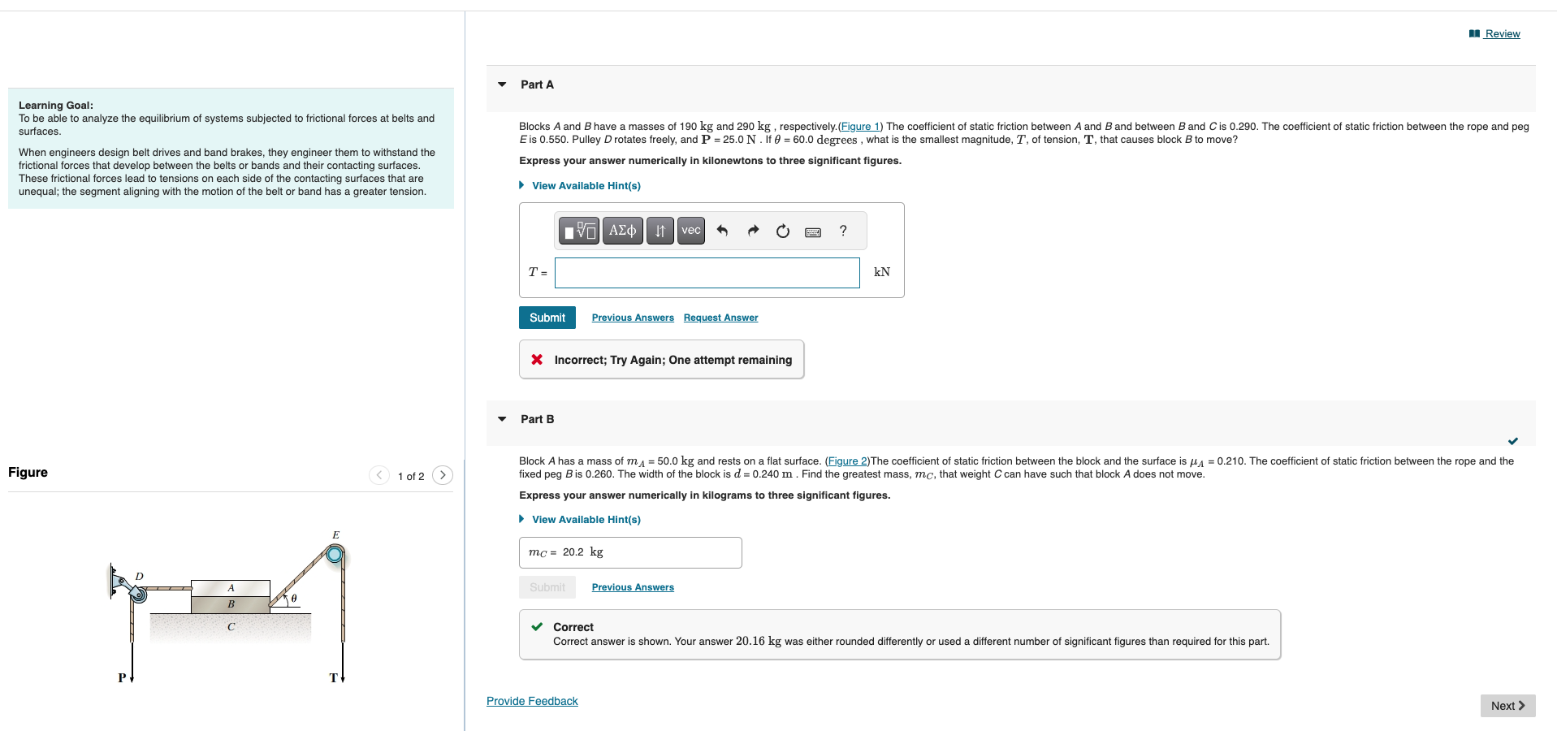This screenshot has height=731, width=1557.
Task: Redo using the forward-arrow icon
Action: tap(752, 231)
